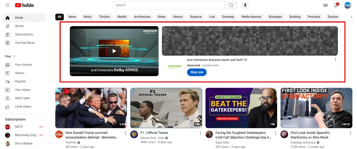The image size is (357, 149).
Task: Select the History filter chip
Action: click(178, 17)
